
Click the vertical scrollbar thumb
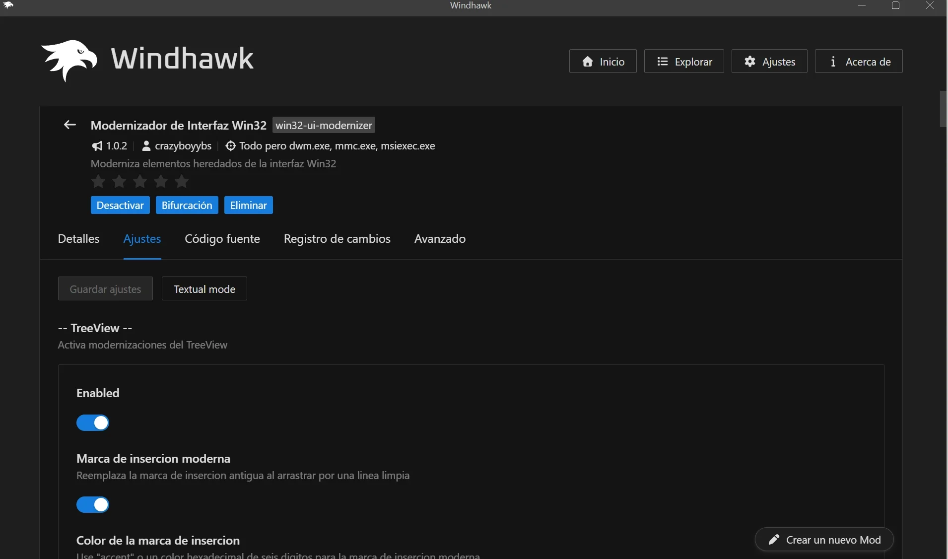pyautogui.click(x=943, y=109)
